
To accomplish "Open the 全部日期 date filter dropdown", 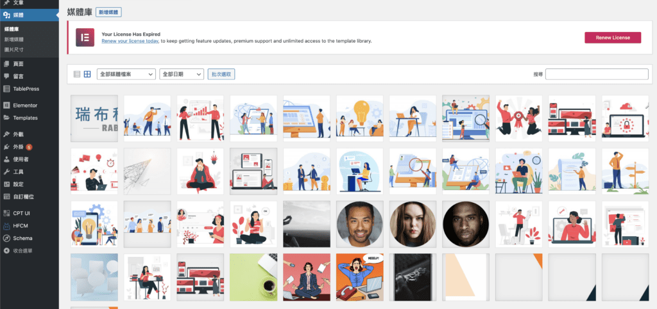I will pyautogui.click(x=181, y=74).
